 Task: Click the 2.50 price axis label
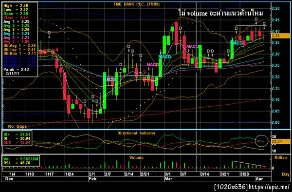275,8
